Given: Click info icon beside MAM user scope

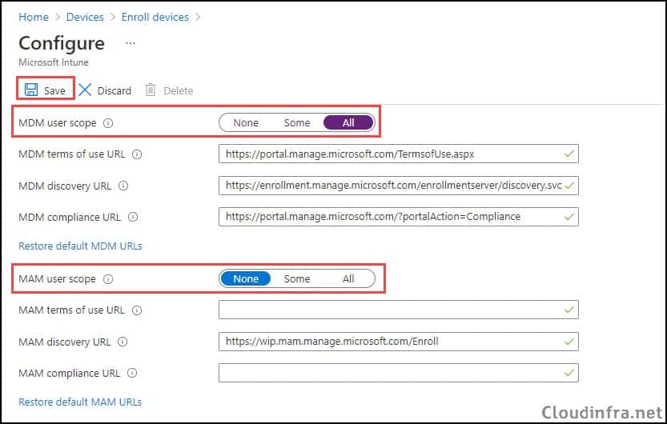Looking at the screenshot, I should coord(108,279).
